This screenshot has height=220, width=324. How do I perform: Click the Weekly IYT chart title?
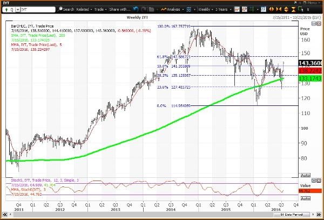[x=137, y=18]
